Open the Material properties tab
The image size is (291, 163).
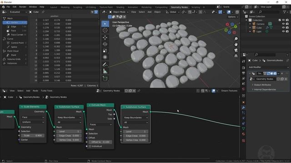(x=244, y=134)
